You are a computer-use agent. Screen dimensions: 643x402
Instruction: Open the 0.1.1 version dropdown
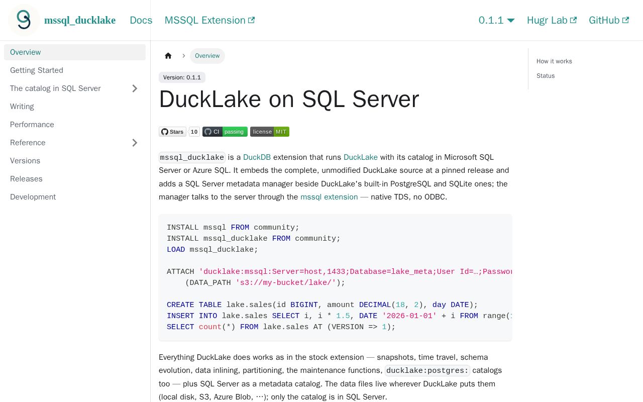coord(496,20)
